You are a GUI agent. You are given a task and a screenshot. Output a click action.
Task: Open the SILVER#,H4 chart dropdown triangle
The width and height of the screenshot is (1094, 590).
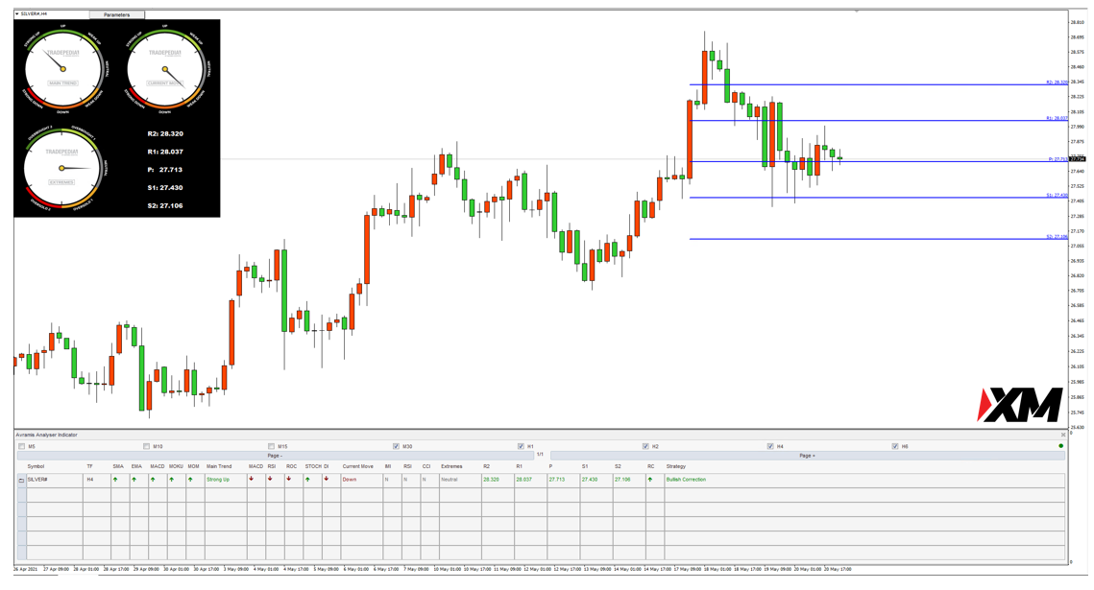tap(16, 14)
